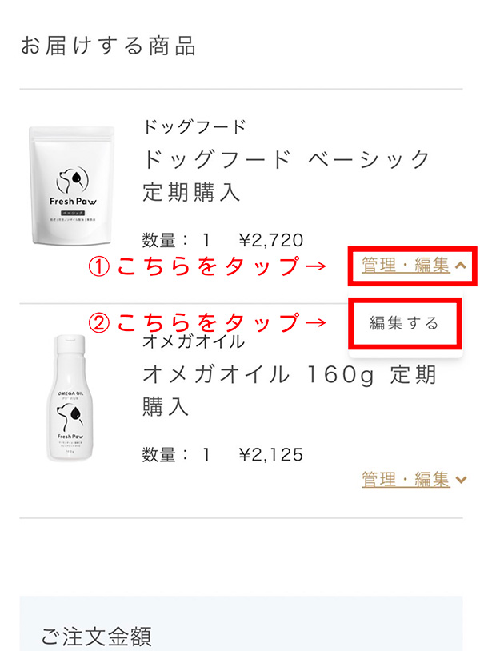The height and width of the screenshot is (651, 480).
Task: Click the Fresh Paw dog logo on the food bag
Action: [x=72, y=180]
